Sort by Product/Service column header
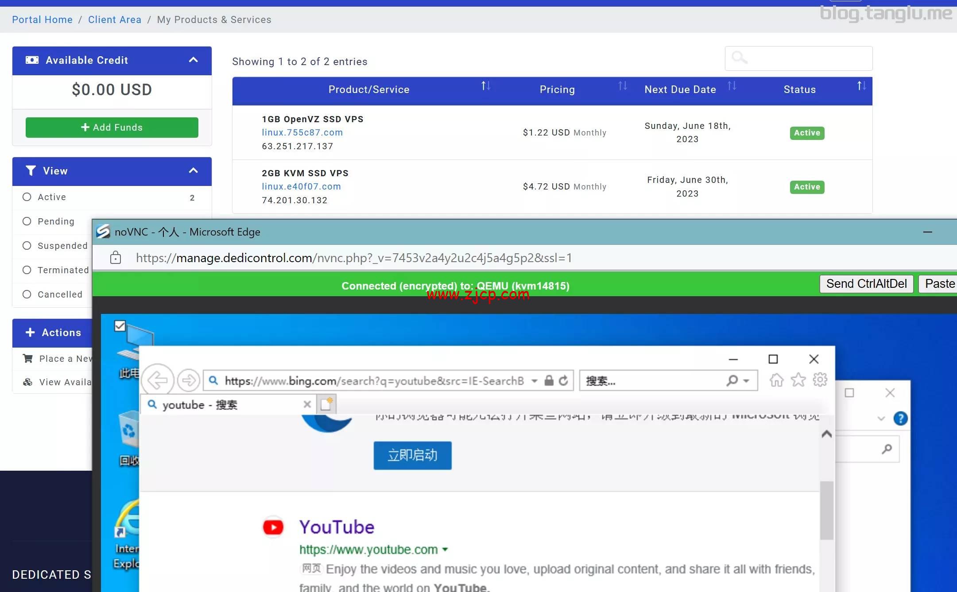Image resolution: width=957 pixels, height=592 pixels. (368, 89)
